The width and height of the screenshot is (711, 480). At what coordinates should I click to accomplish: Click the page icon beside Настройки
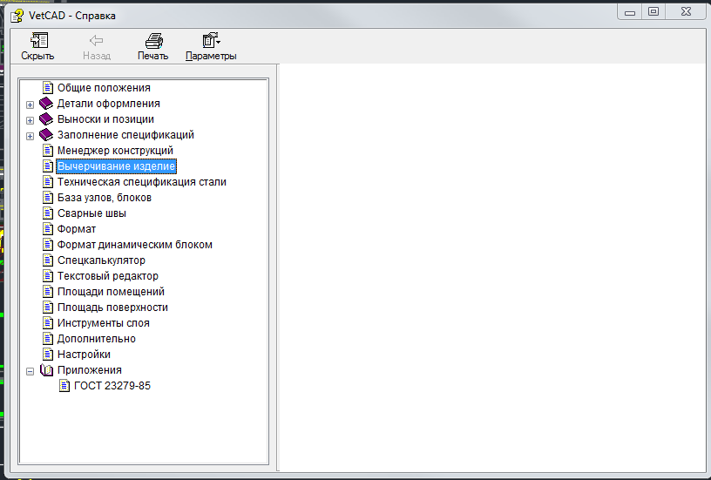(48, 354)
